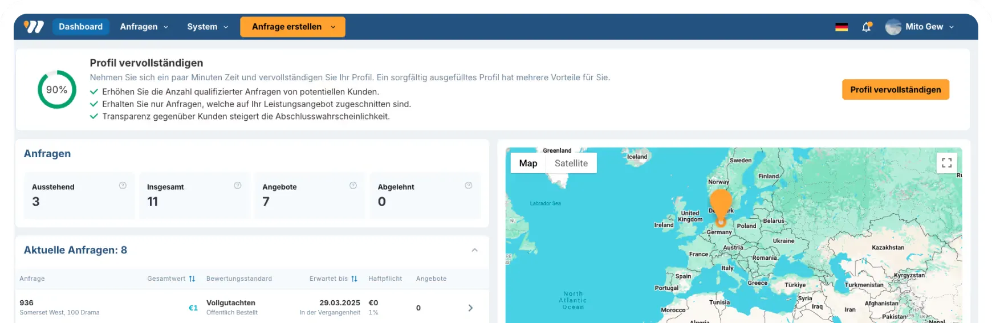Sort by Erwartet bis arrows icon
Viewport: 992px width, 323px height.
tap(354, 279)
